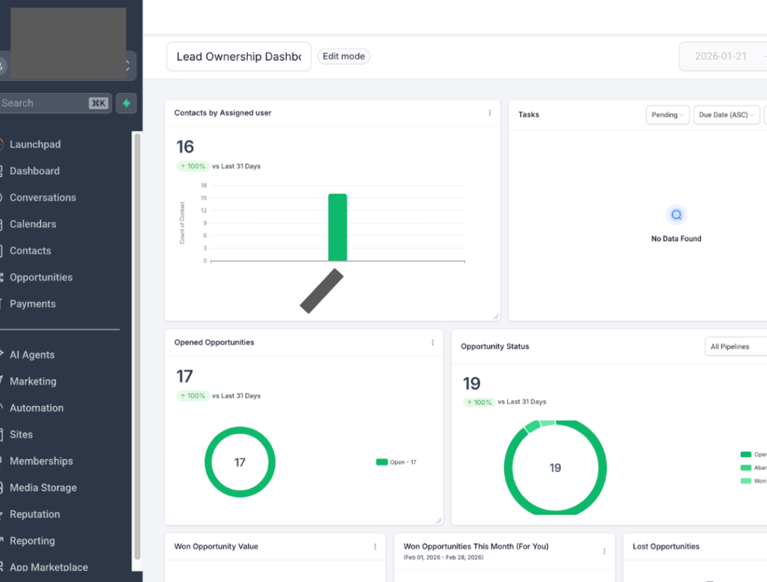
Task: Open AI Agents in the sidebar
Action: pos(33,354)
